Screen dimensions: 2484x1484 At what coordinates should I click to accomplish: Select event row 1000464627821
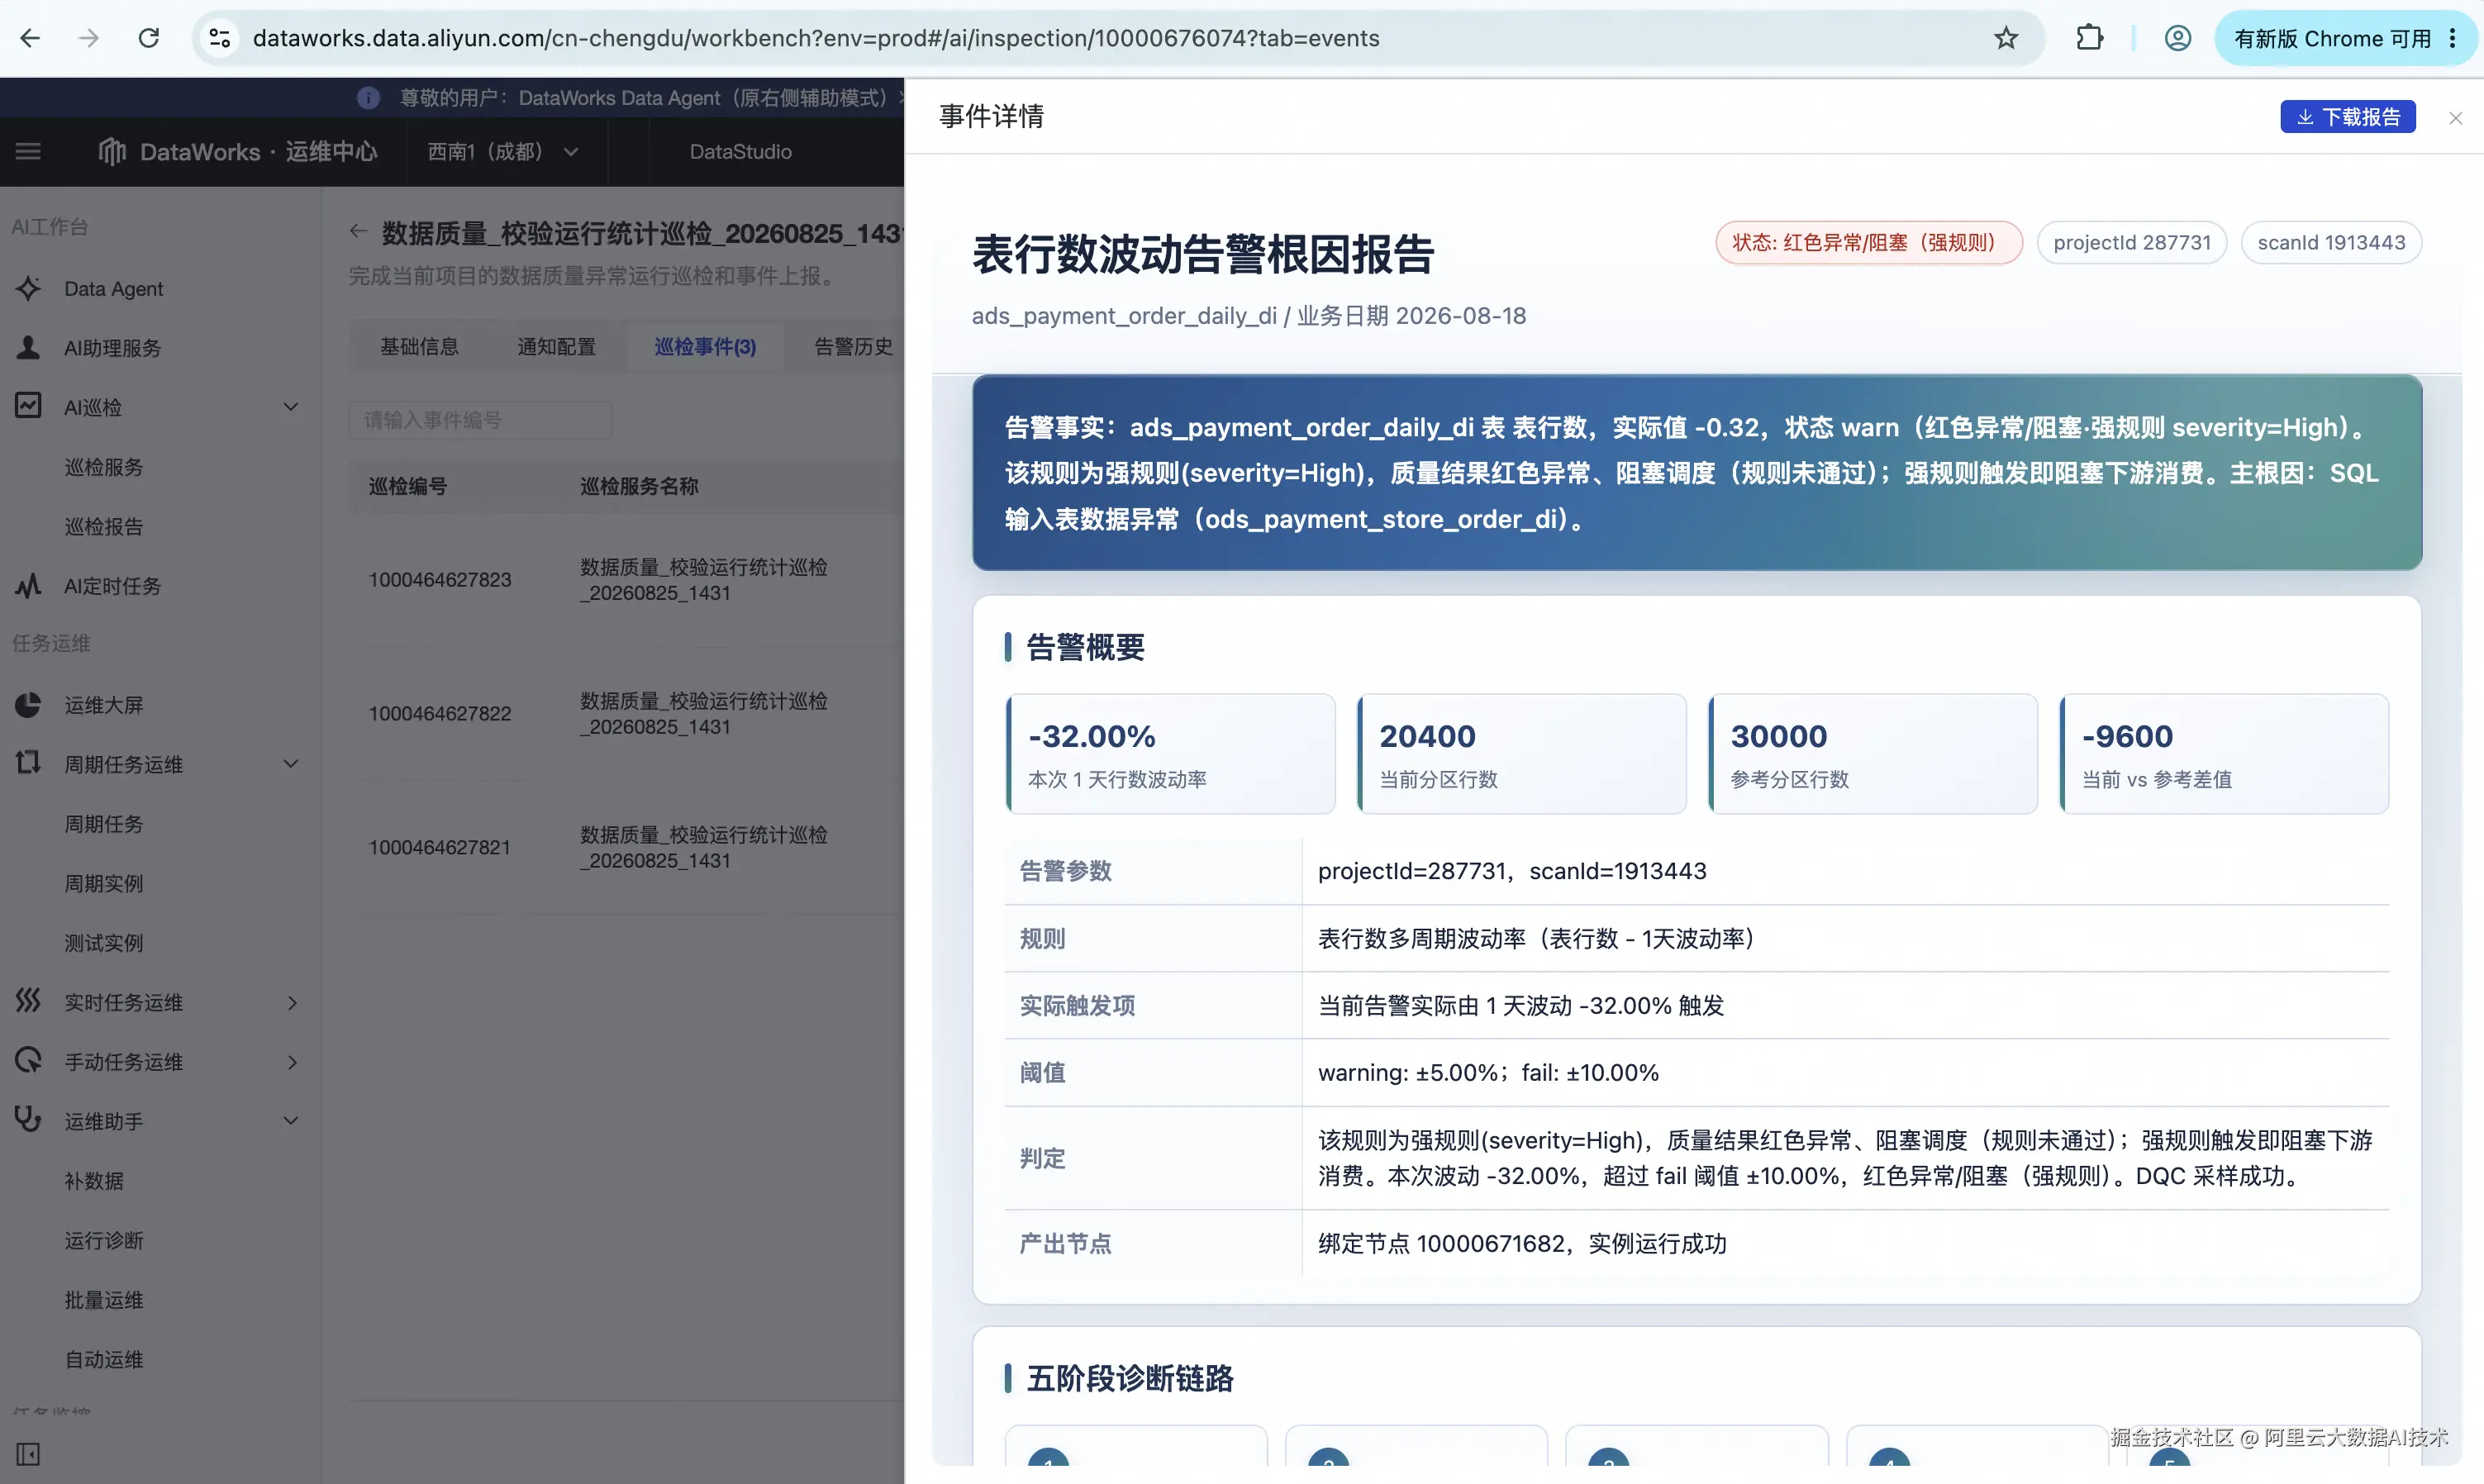coord(626,848)
